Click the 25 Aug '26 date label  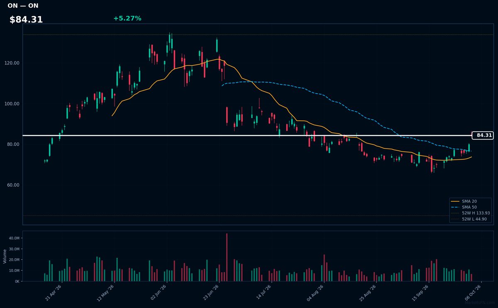click(x=368, y=293)
